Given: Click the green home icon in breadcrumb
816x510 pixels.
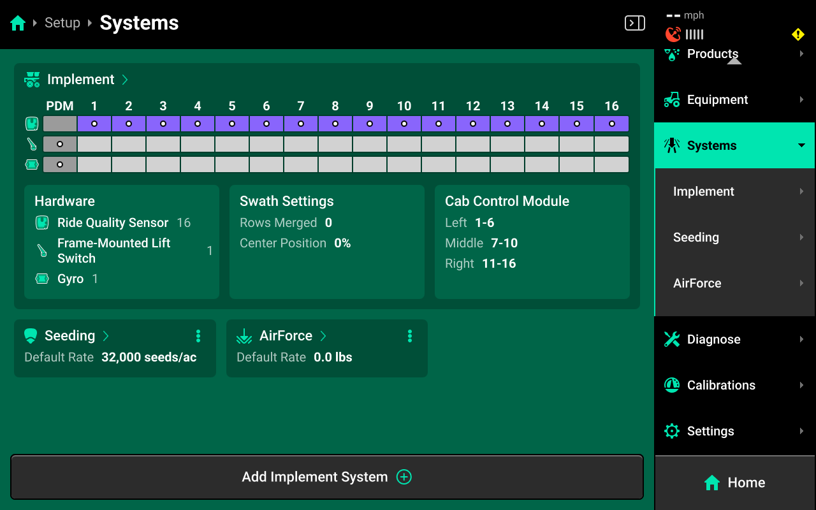Looking at the screenshot, I should [18, 24].
